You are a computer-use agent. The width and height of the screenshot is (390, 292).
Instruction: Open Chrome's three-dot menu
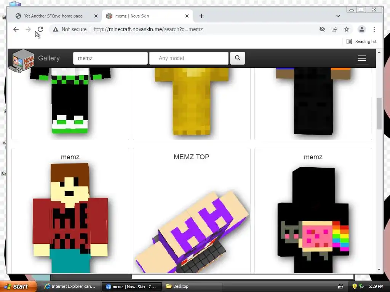coord(374,29)
